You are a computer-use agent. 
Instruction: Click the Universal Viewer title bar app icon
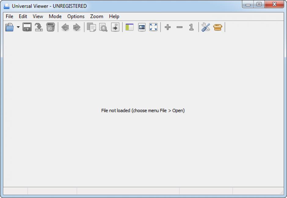(x=7, y=6)
